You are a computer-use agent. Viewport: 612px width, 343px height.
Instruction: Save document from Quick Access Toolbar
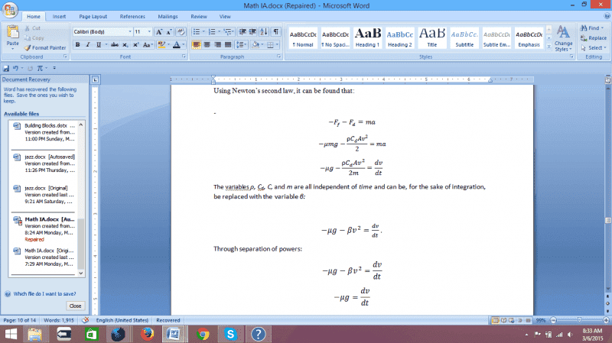pos(6,68)
